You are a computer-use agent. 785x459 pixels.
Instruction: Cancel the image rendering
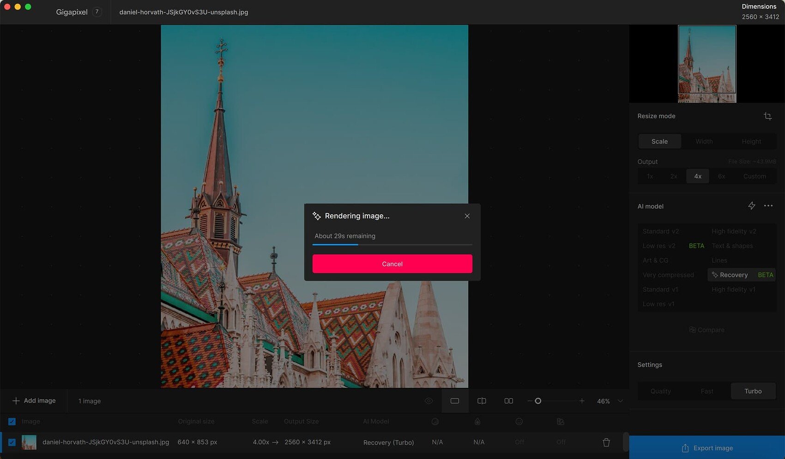click(392, 264)
